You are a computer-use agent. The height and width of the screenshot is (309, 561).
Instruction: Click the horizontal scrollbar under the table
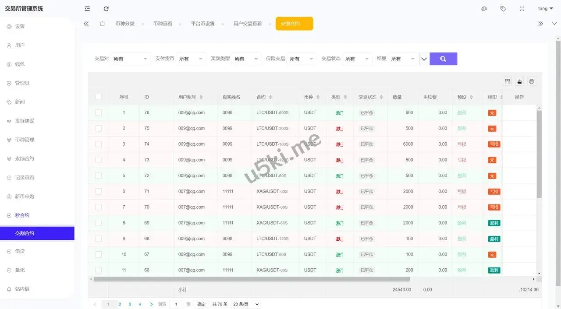(x=252, y=279)
